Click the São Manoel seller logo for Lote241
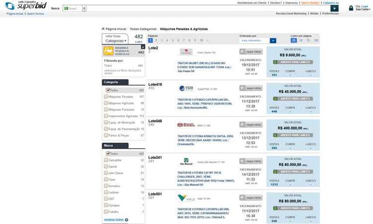 [x=186, y=162]
